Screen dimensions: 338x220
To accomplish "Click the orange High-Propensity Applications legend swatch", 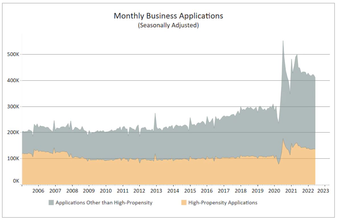I will click(x=184, y=203).
